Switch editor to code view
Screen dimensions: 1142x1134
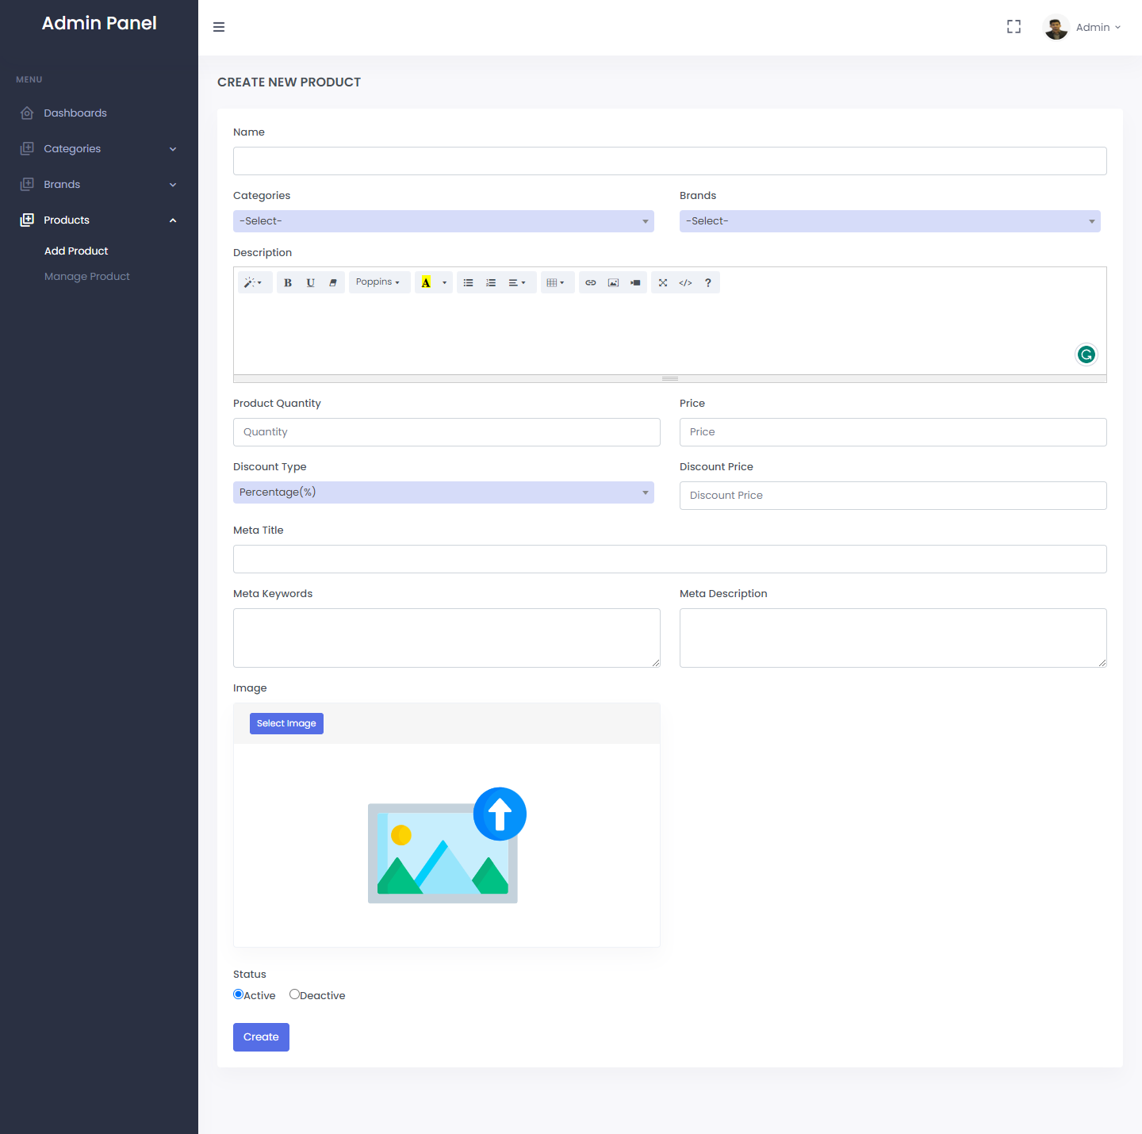(x=685, y=282)
